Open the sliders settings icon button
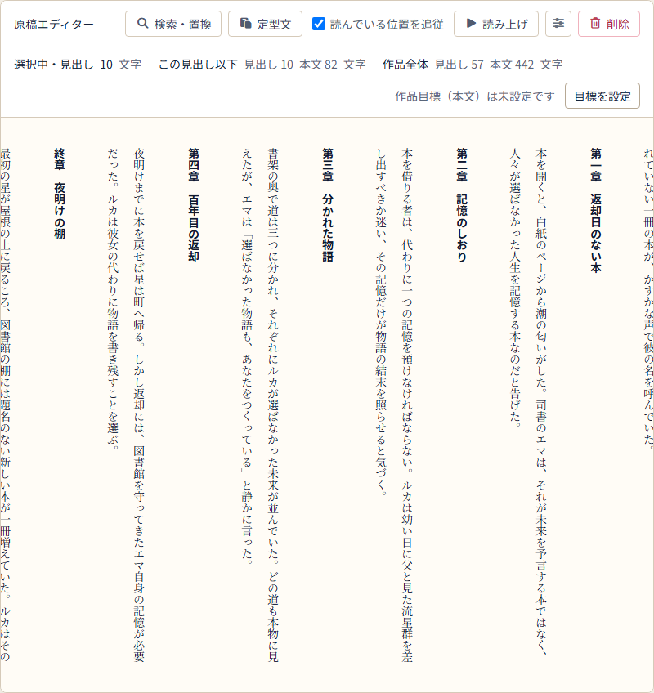Image resolution: width=654 pixels, height=693 pixels. [x=558, y=24]
